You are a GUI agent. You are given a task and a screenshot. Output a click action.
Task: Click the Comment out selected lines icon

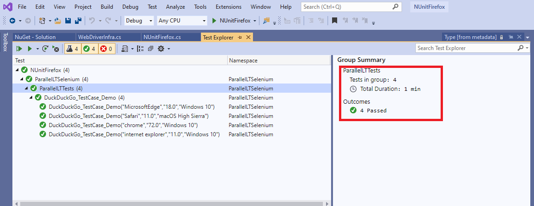(310, 21)
